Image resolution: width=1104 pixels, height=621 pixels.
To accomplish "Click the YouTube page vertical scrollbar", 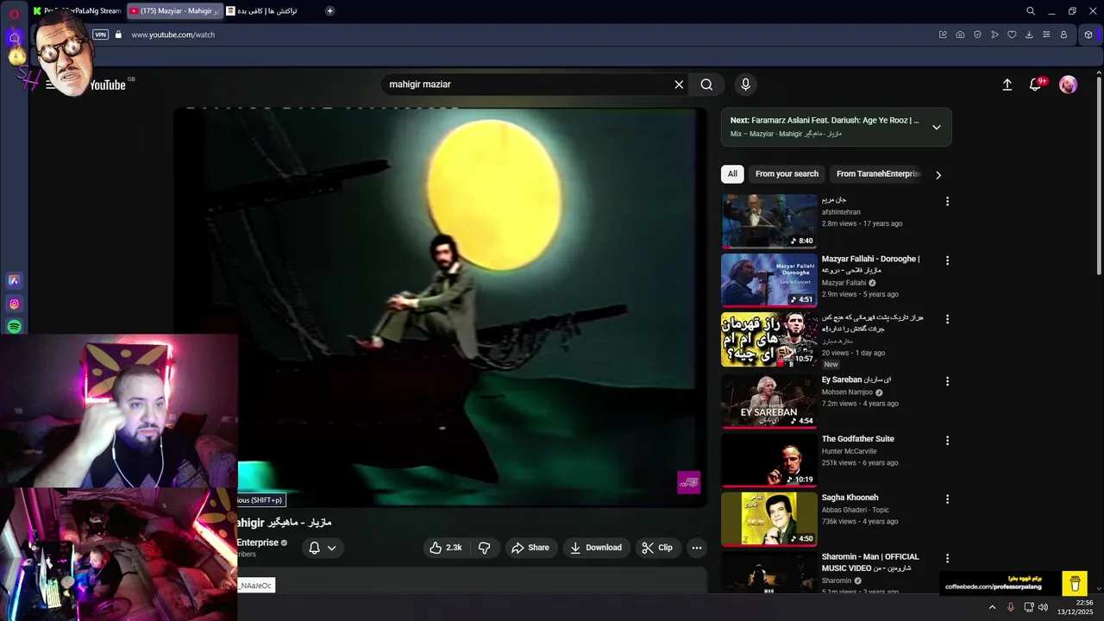I will [x=1099, y=177].
